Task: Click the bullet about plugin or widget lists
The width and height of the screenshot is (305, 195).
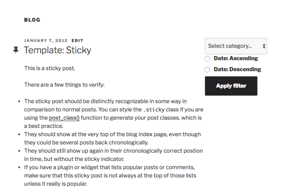Action: point(110,176)
